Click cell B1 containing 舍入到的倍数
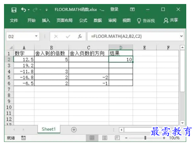The height and width of the screenshot is (143, 195). point(51,53)
